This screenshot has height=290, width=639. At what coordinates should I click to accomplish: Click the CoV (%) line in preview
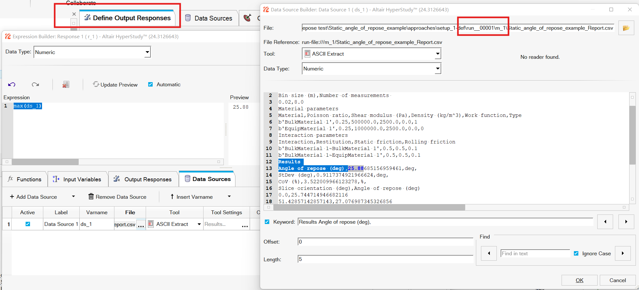(322, 182)
